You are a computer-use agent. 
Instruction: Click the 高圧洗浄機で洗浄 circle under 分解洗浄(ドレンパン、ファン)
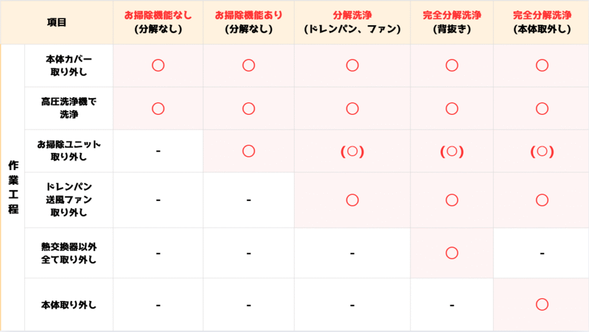coord(353,108)
